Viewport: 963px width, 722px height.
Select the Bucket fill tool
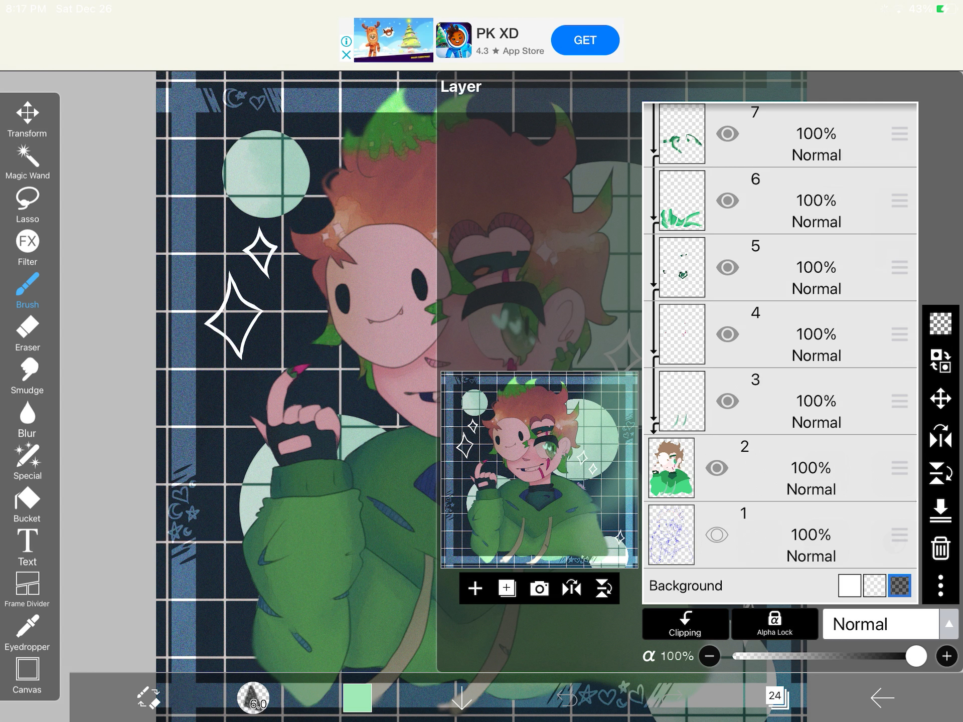(x=27, y=504)
